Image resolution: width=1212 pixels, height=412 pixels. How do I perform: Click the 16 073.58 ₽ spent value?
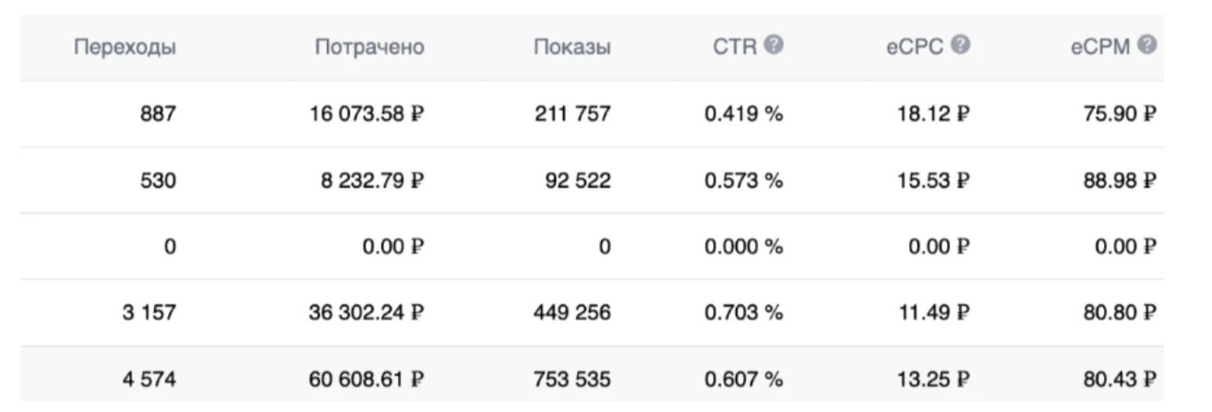(x=367, y=114)
